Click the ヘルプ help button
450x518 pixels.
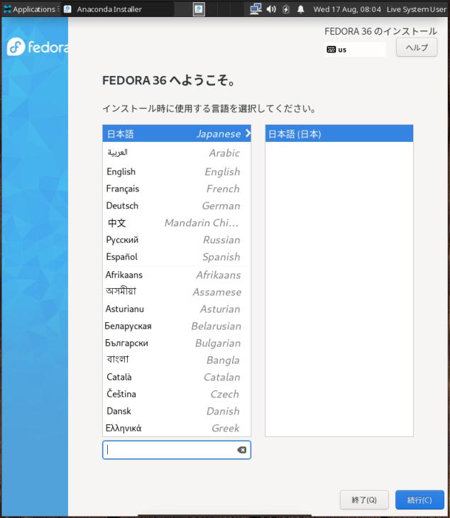417,48
